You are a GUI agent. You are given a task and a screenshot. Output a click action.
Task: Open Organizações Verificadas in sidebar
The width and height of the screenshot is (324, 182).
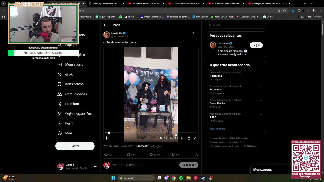pyautogui.click(x=75, y=114)
